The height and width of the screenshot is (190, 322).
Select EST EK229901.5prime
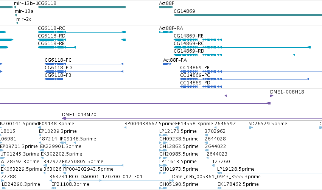[61, 146]
